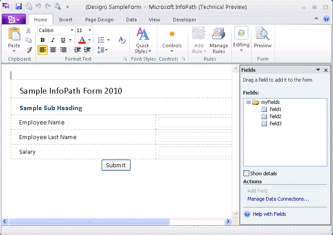Screen dimensions: 333x235
Task: Open the Data tab
Action: pyautogui.click(x=132, y=20)
